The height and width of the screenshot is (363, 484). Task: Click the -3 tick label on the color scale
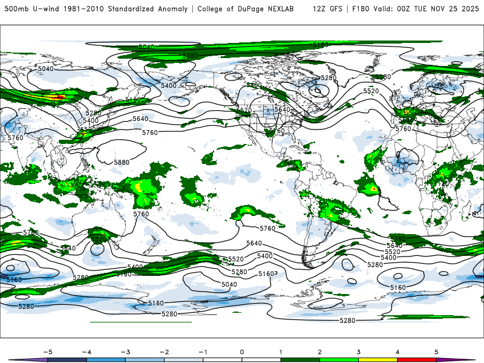(125, 352)
